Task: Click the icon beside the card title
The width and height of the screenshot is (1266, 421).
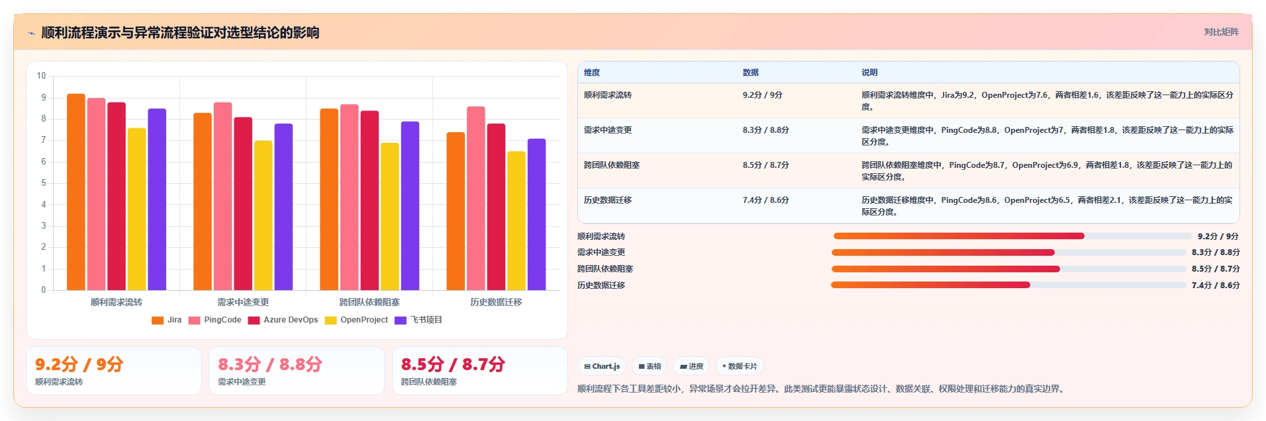Action: [31, 33]
